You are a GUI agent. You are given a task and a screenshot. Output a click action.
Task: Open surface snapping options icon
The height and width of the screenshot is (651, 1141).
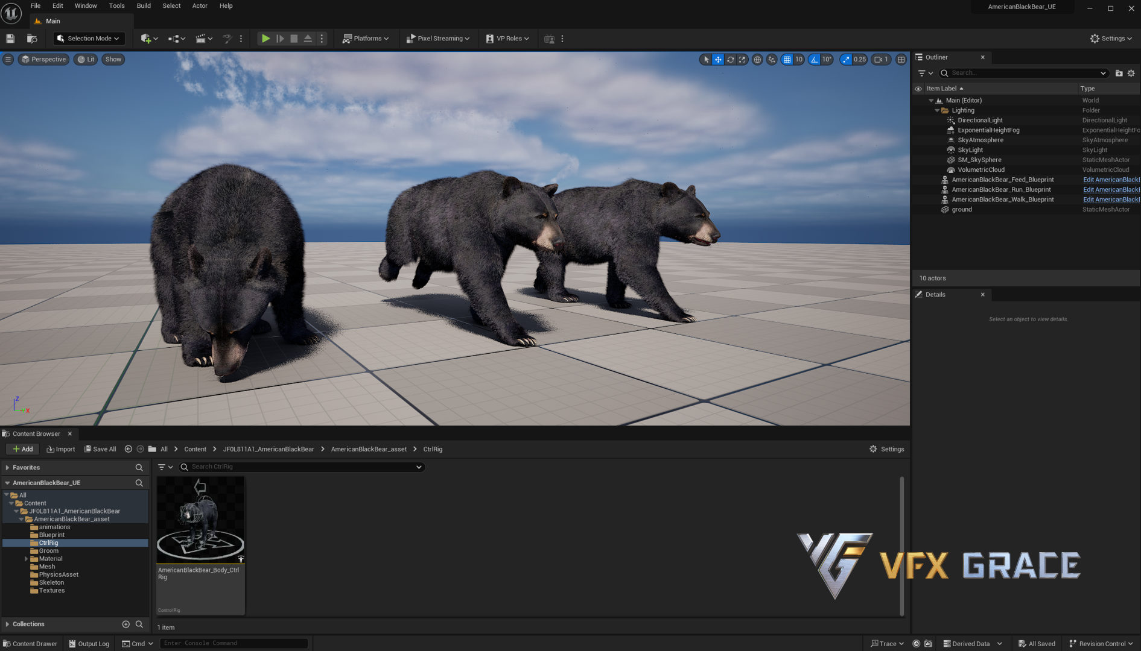(x=772, y=60)
